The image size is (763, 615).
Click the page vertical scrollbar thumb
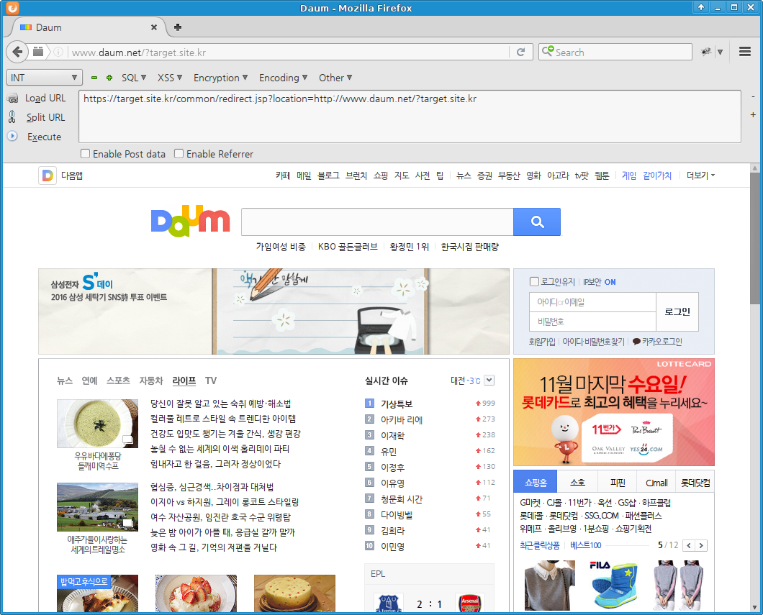[x=755, y=238]
